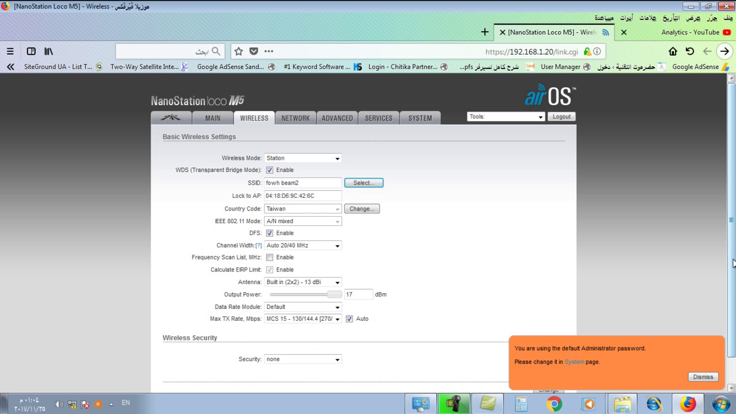Toggle the Max TX Rate Auto checkbox
The image size is (736, 414).
point(349,319)
